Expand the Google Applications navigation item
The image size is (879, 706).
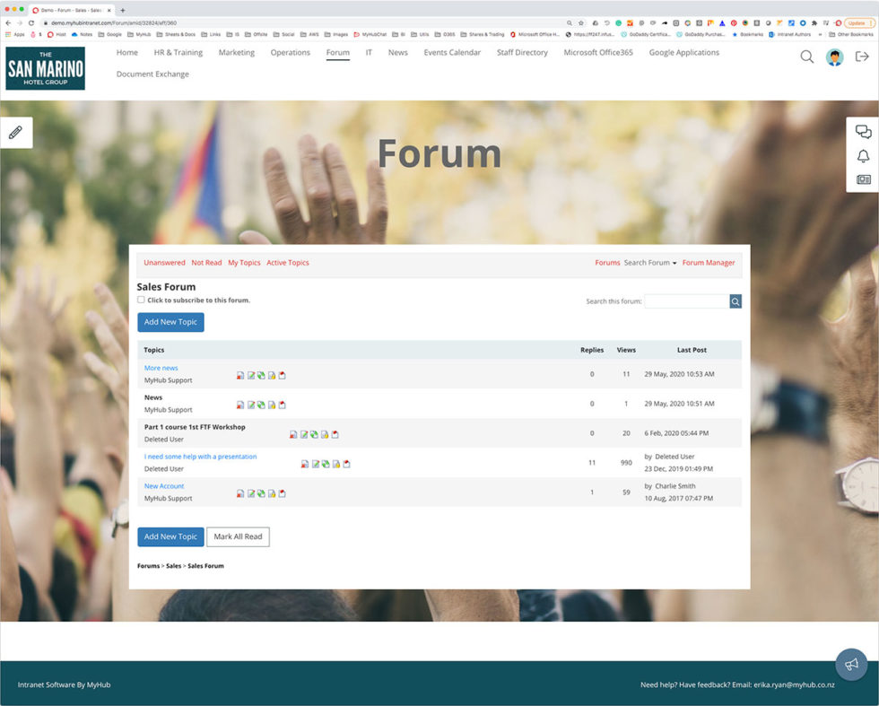683,52
